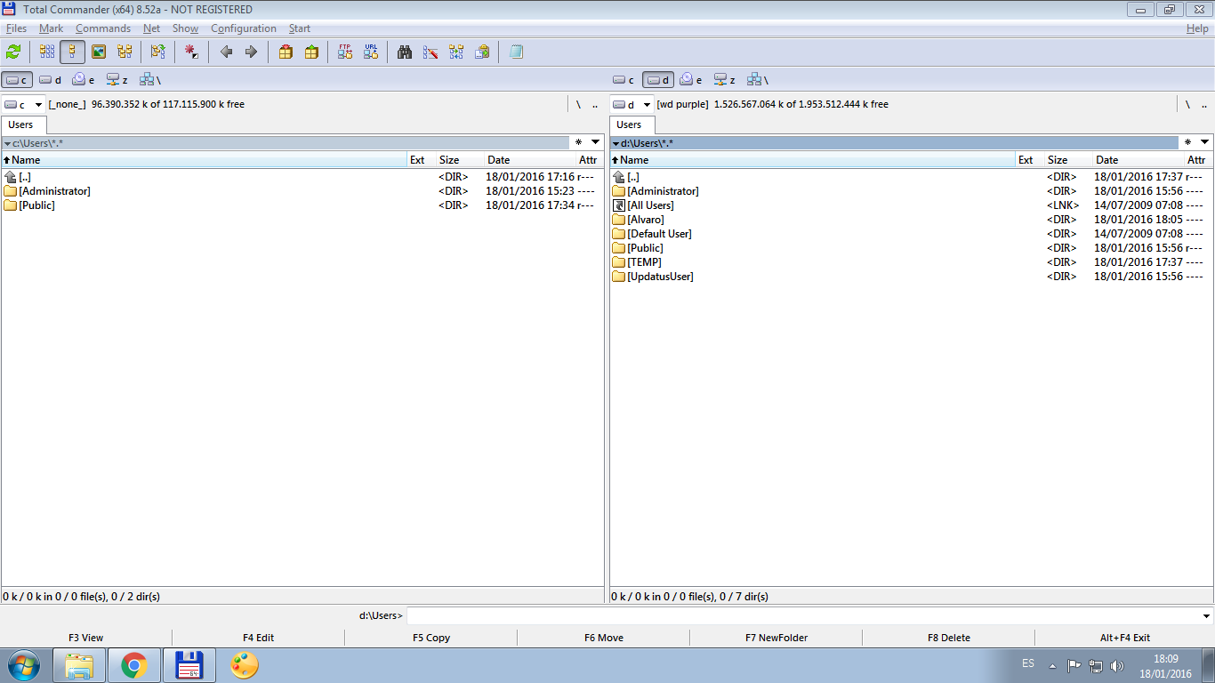Open file search with the binoculars icon
Image resolution: width=1215 pixels, height=683 pixels.
point(405,52)
